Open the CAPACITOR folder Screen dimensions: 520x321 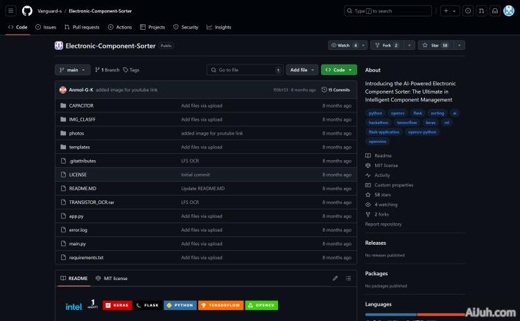[x=81, y=105]
